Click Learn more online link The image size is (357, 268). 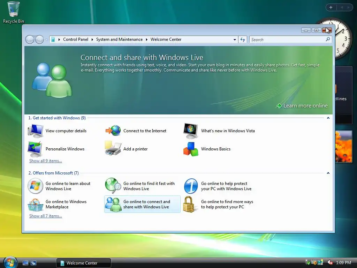302,105
